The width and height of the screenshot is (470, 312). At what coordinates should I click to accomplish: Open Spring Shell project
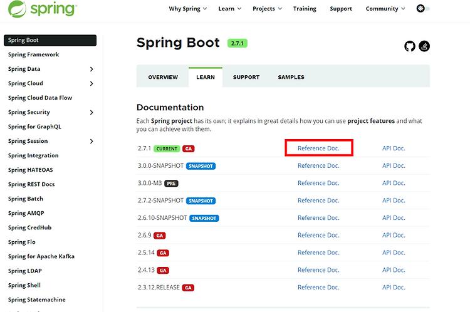(x=24, y=285)
